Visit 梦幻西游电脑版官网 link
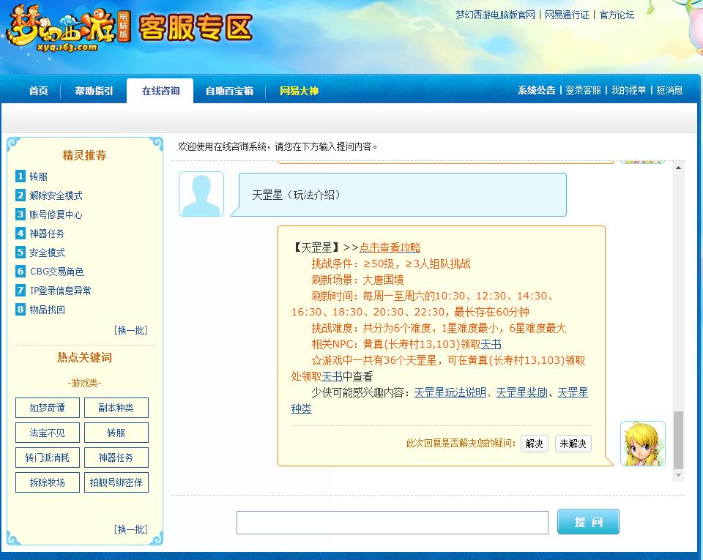The height and width of the screenshot is (560, 703). point(496,15)
